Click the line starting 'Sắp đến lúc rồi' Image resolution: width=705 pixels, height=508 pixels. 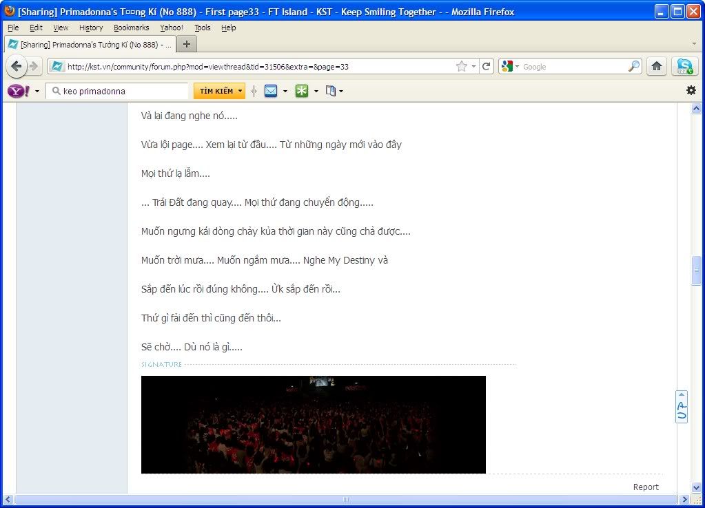click(x=241, y=289)
